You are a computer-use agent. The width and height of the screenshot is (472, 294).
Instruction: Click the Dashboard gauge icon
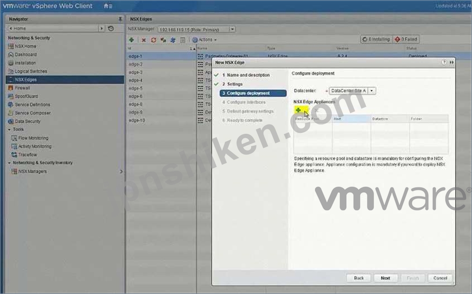pyautogui.click(x=11, y=55)
